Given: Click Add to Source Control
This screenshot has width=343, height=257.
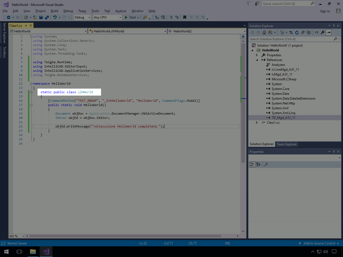Looking at the screenshot, I should 319,243.
